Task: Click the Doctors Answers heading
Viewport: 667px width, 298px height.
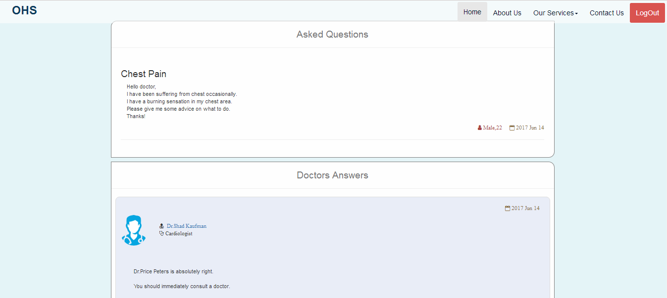Action: click(x=332, y=175)
